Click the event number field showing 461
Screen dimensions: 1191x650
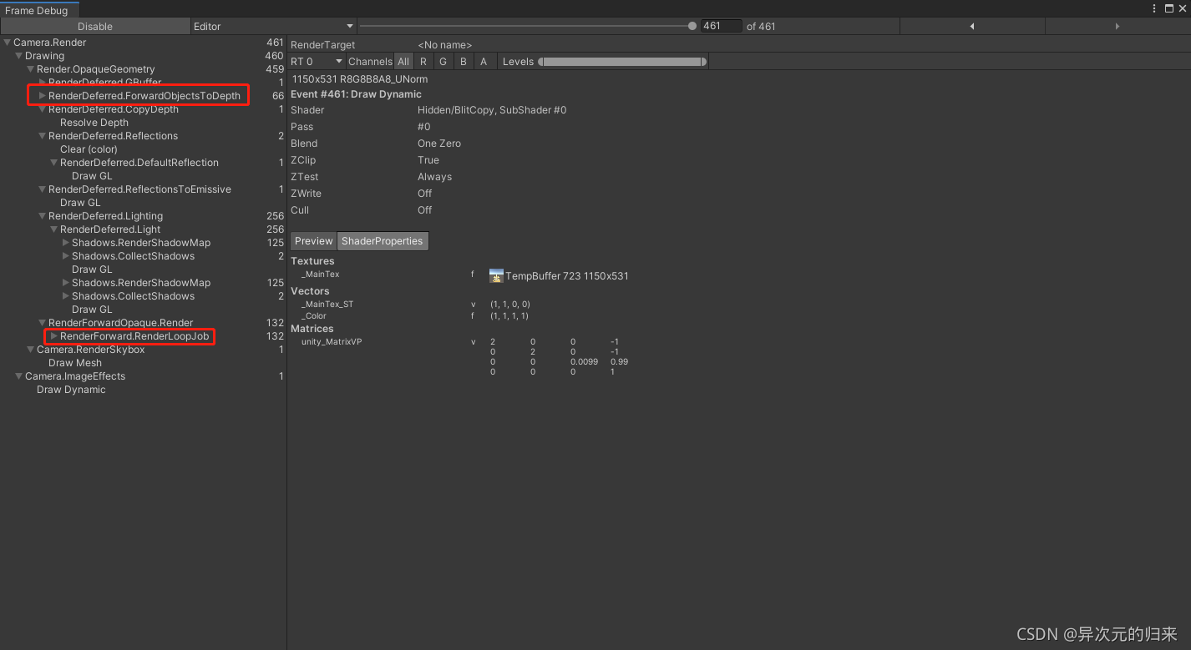pos(720,26)
